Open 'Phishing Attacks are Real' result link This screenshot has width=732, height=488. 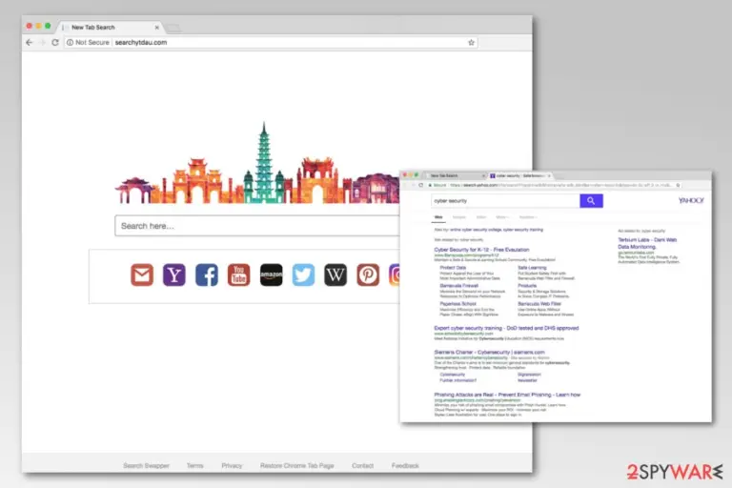point(507,395)
